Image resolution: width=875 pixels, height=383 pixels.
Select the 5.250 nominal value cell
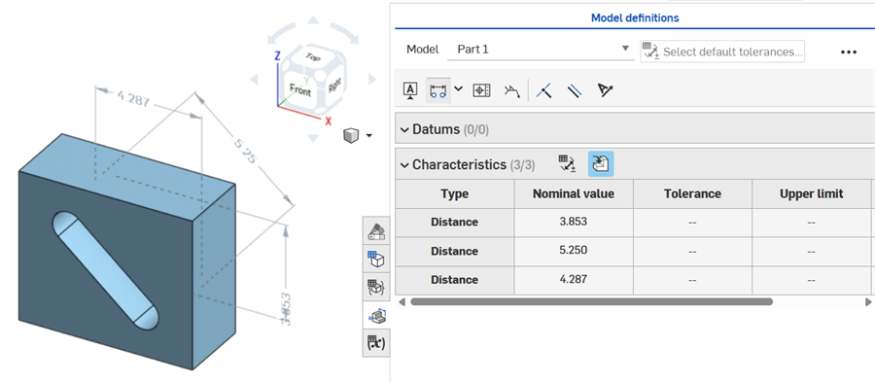pyautogui.click(x=574, y=251)
